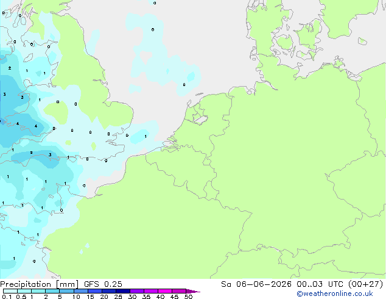Click the '35' legend scale label
Viewport: 386px width, 299px height.
click(146, 297)
